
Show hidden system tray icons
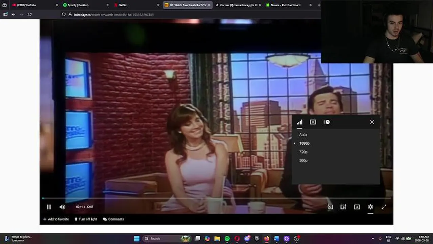click(373, 239)
